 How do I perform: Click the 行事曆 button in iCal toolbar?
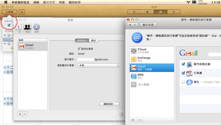[9, 12]
